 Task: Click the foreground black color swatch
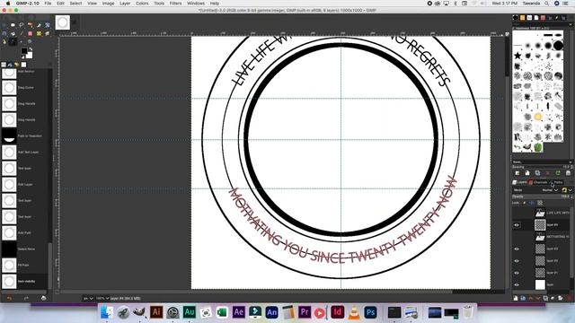tap(24, 51)
